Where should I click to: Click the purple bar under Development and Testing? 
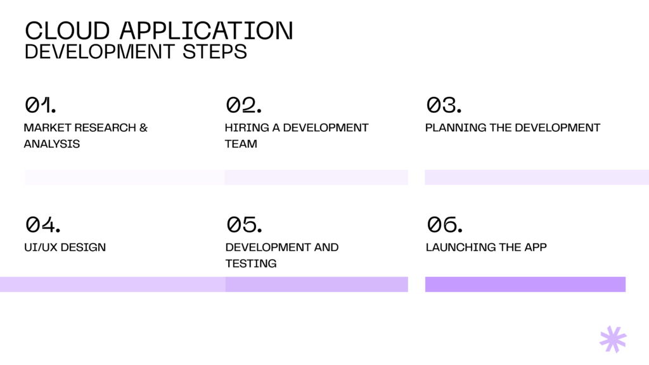(317, 285)
